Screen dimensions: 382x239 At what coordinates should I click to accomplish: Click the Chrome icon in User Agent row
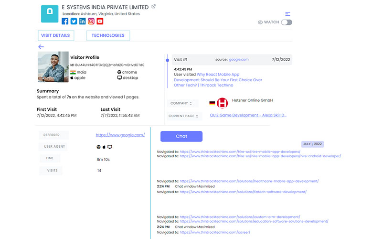pyautogui.click(x=98, y=147)
